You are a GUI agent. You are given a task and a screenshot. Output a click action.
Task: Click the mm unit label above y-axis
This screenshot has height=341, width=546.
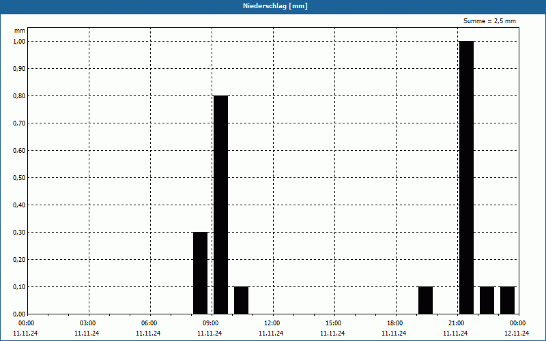click(x=20, y=31)
